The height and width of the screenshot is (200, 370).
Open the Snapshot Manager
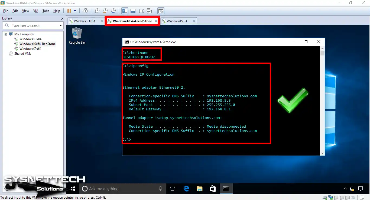point(113,11)
